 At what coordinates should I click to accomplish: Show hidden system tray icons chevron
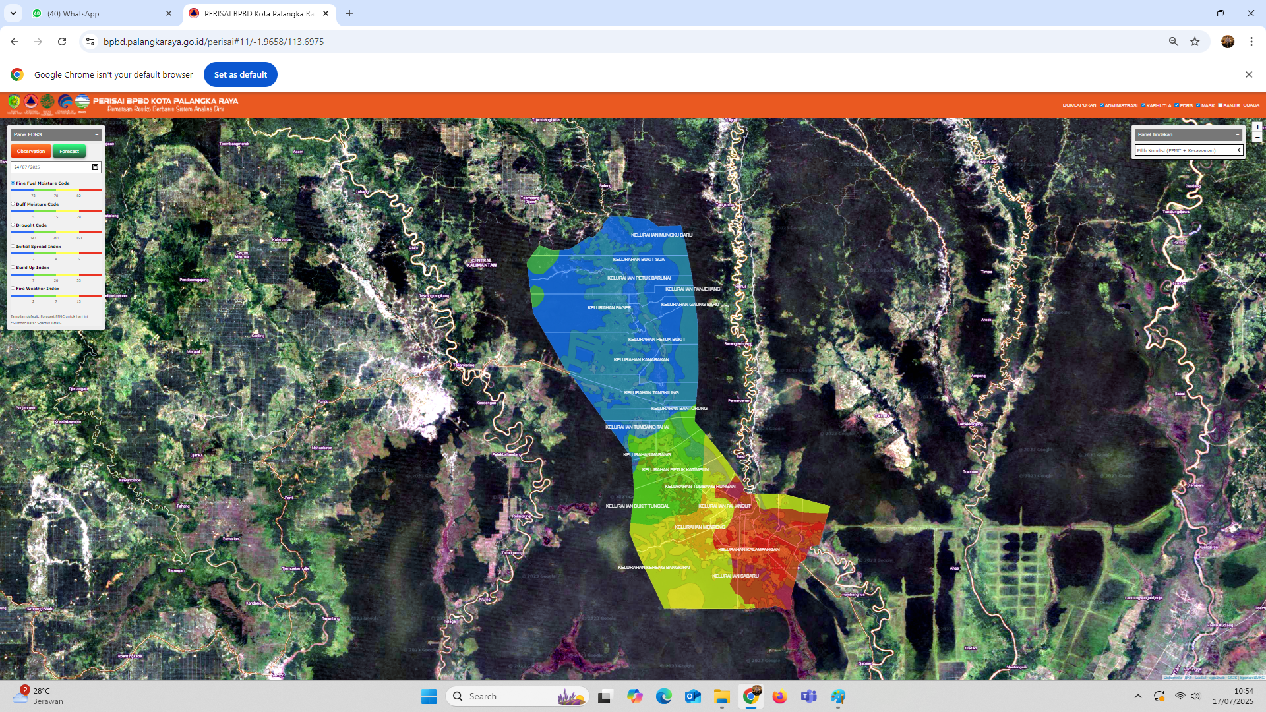1138,696
